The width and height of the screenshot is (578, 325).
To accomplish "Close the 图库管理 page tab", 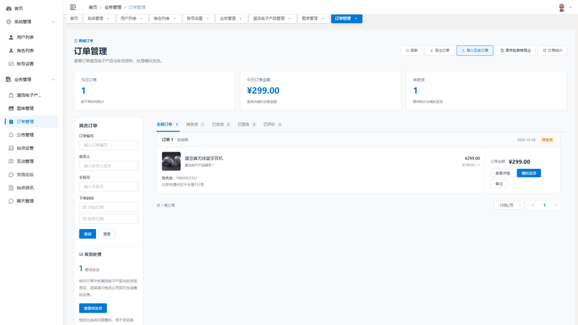I will click(323, 19).
